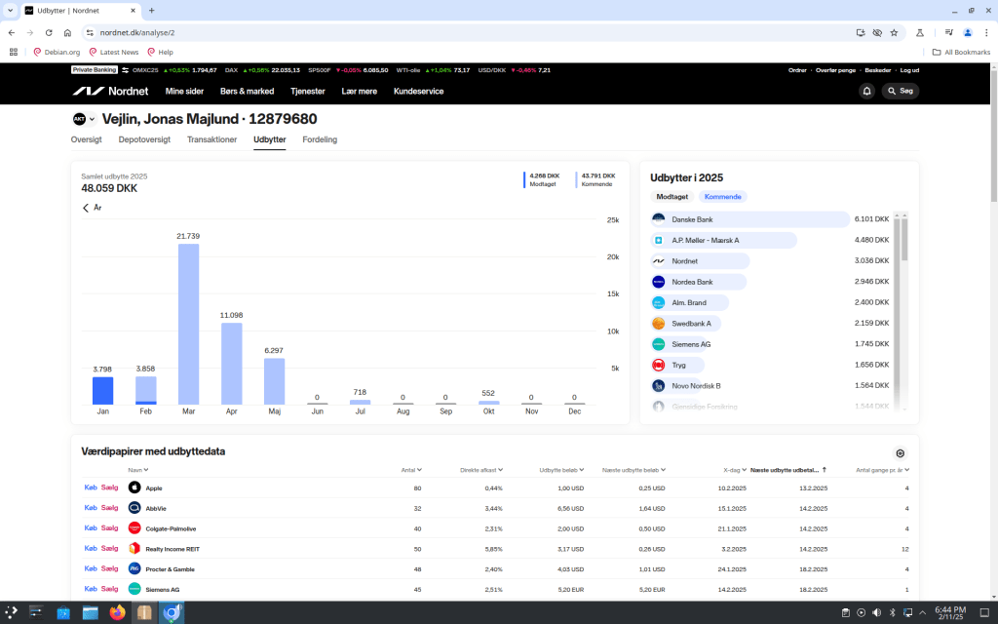Screen dimensions: 998x624
Task: Switch to the Transaktioner tab
Action: click(211, 139)
